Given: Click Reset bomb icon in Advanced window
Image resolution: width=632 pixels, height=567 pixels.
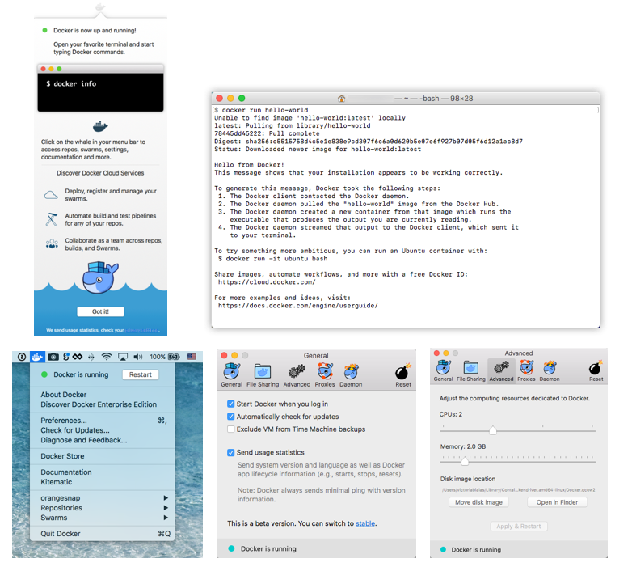Looking at the screenshot, I should [x=596, y=370].
